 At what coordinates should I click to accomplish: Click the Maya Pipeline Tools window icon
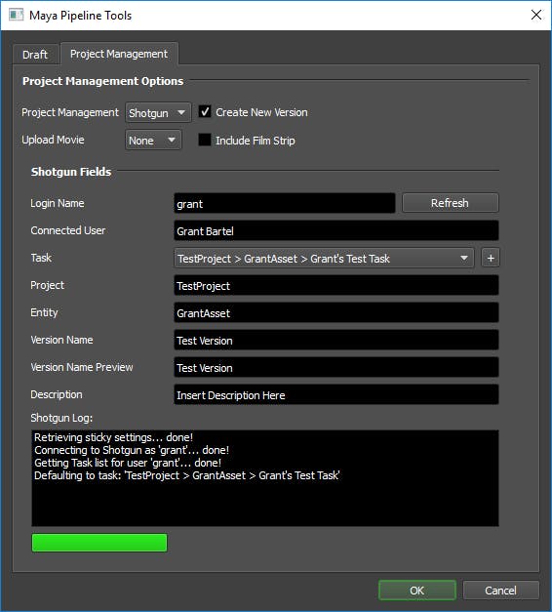[x=16, y=16]
